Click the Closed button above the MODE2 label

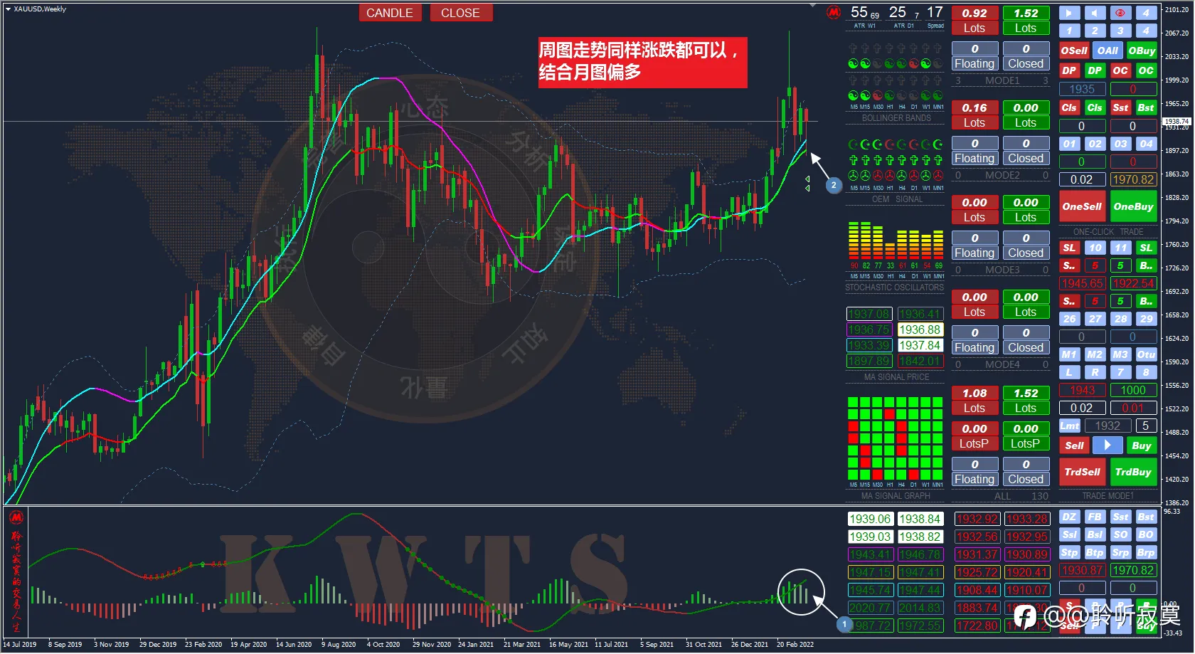(1026, 158)
